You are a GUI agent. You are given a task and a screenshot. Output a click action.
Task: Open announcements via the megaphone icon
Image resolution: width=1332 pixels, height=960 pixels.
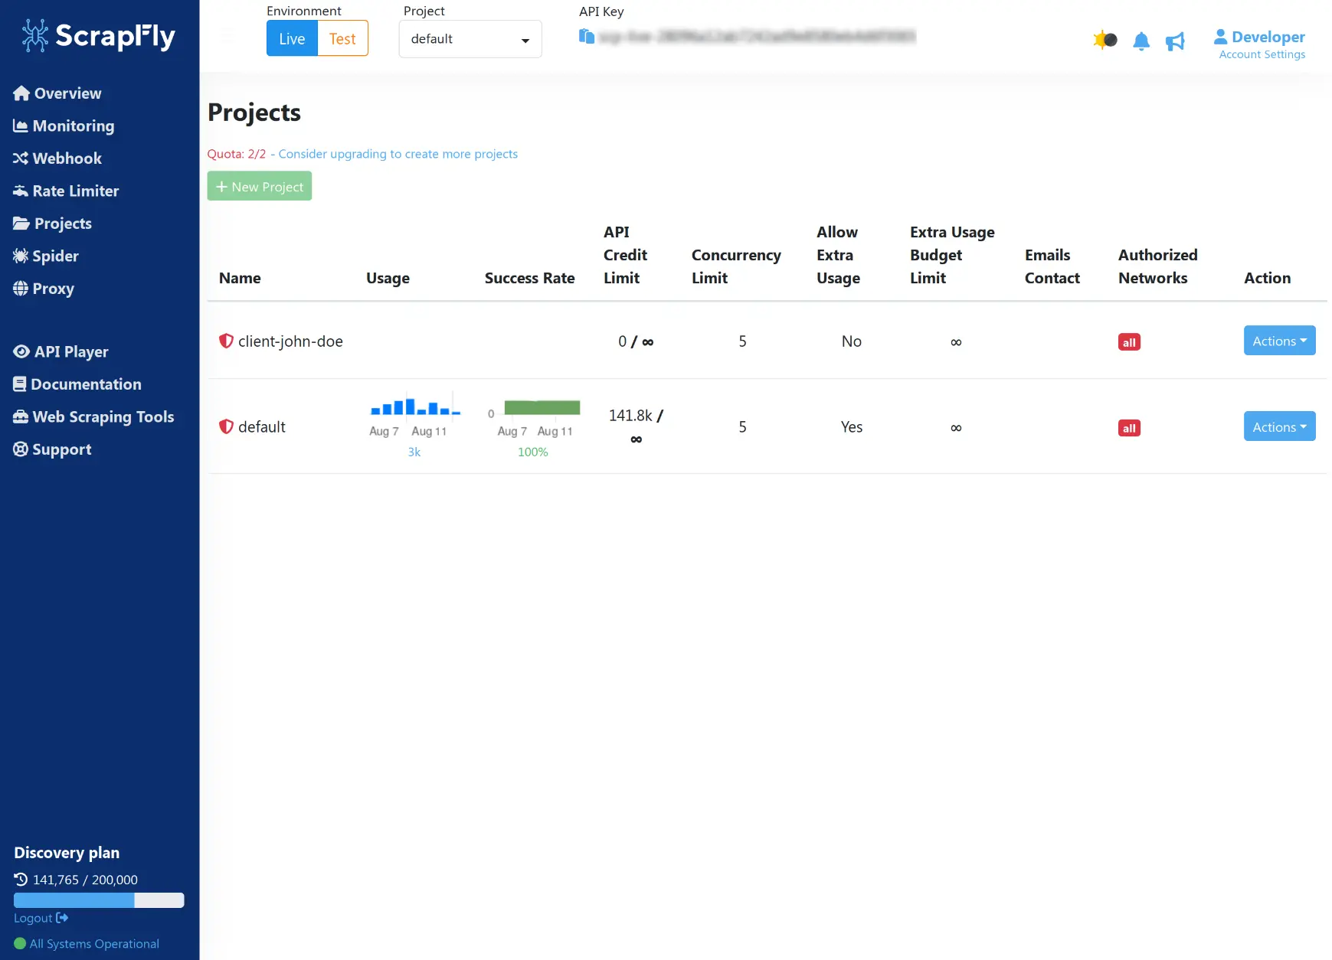(x=1176, y=41)
